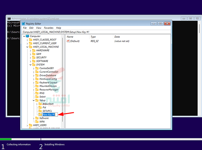Click the New Key #1 rename field
Viewport: 202px width, 150px height.
pos(50,115)
